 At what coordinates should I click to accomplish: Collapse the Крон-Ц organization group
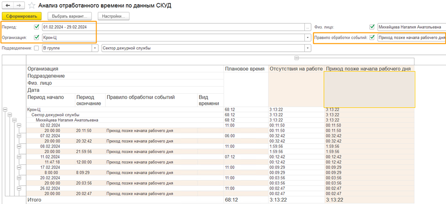click(x=5, y=109)
